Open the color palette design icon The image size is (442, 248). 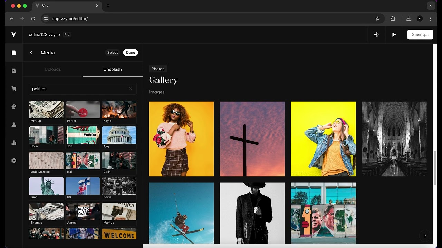pyautogui.click(x=14, y=107)
